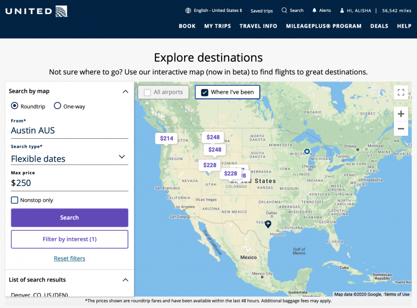Open the Alisha account profile icon

pos(342,10)
